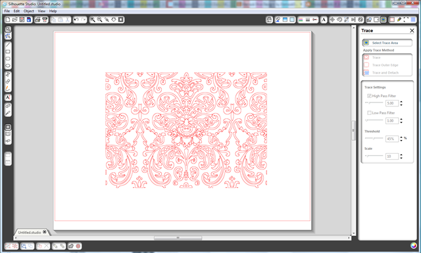Screen dimensions: 421x253
Task: Click the Threshold 45% field
Action: coord(392,139)
